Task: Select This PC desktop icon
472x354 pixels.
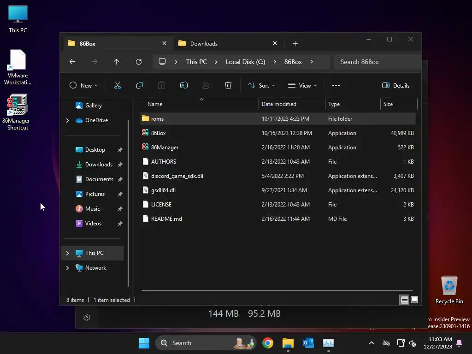Action: [18, 19]
